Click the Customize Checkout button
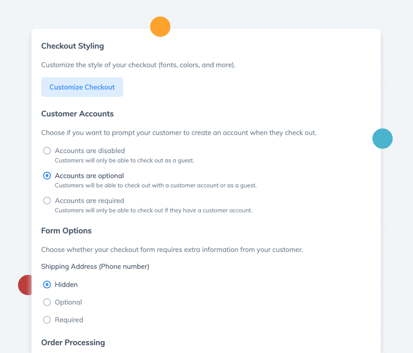This screenshot has width=413, height=353. (x=82, y=87)
